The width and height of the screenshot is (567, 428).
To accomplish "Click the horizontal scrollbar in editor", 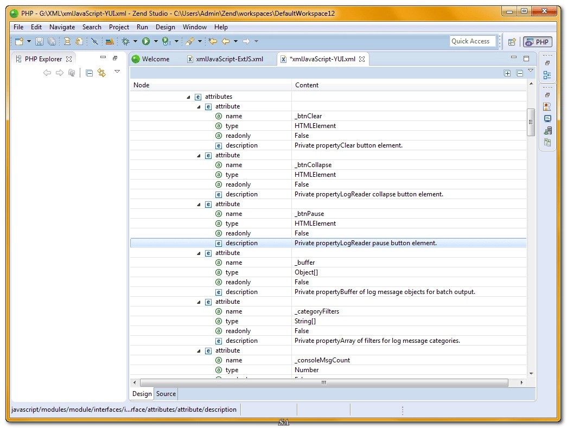I will 324,382.
